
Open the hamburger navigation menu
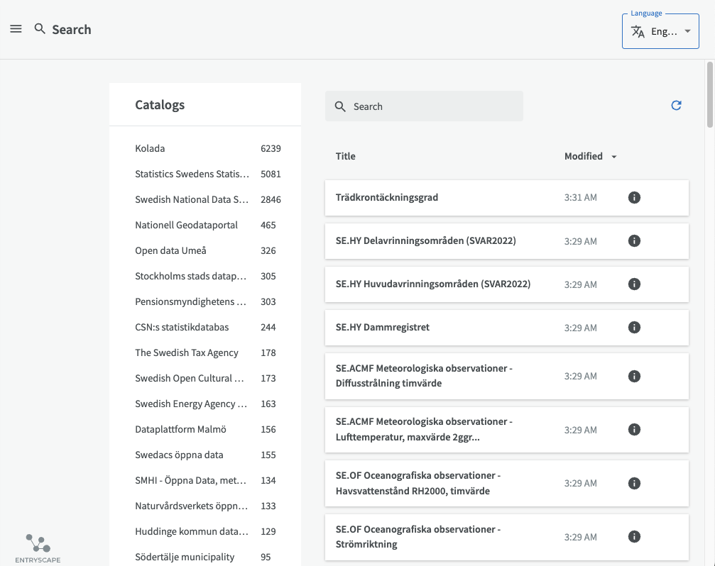tap(16, 29)
